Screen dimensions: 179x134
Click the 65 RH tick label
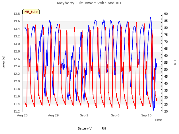tap(166, 49)
